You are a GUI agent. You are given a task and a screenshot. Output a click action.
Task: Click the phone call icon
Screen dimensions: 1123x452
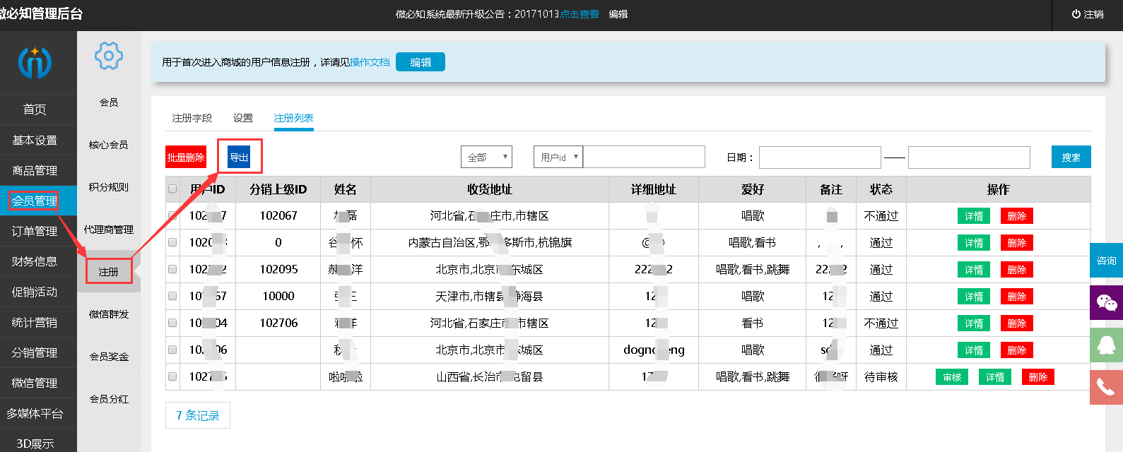pyautogui.click(x=1106, y=387)
